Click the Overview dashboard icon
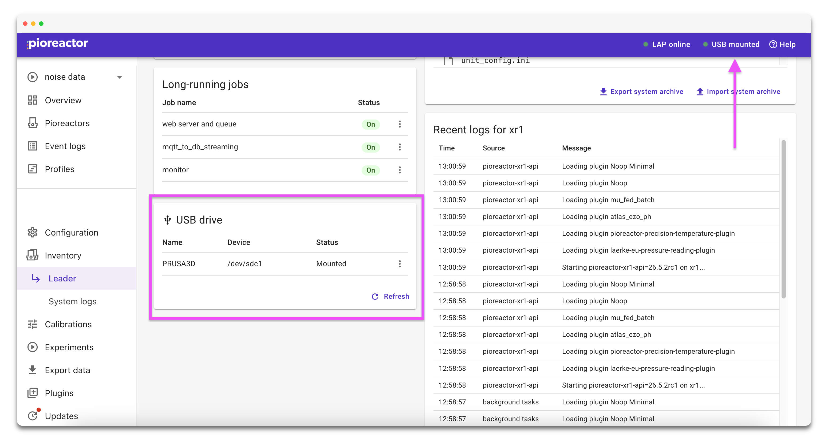The width and height of the screenshot is (828, 446). [33, 100]
